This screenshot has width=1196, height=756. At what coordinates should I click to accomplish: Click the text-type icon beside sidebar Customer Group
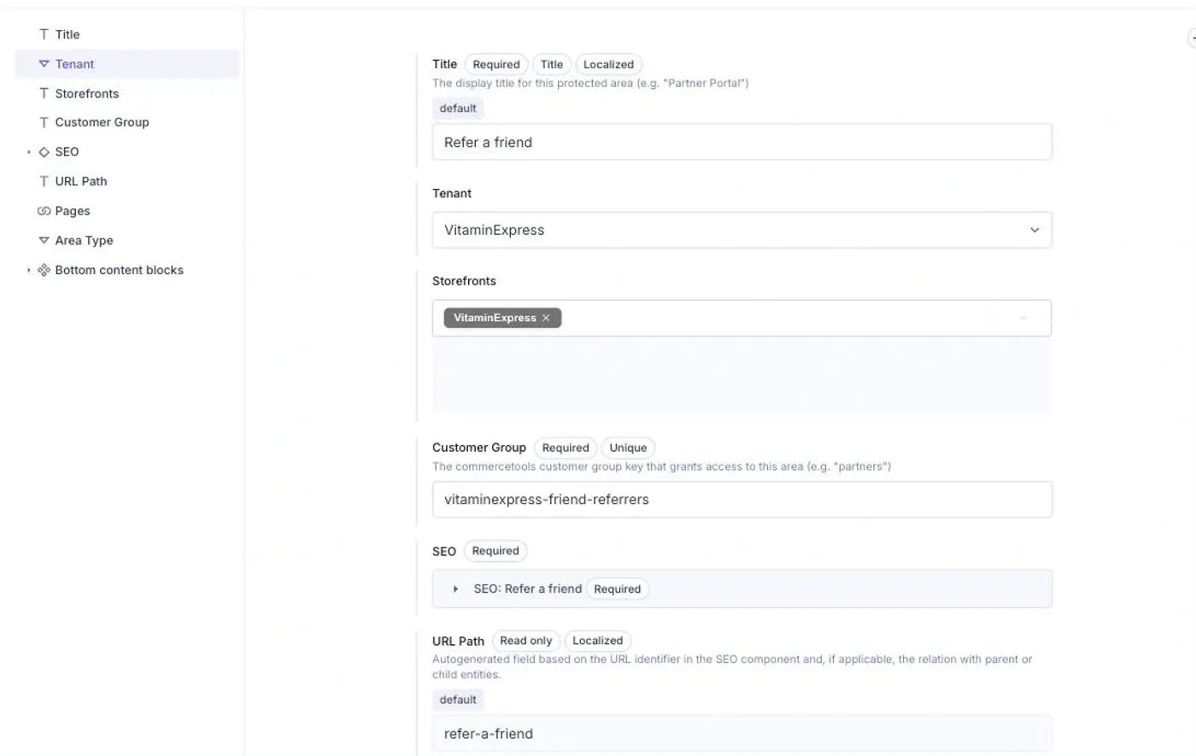[44, 122]
